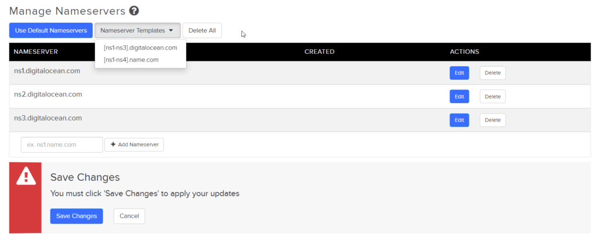The width and height of the screenshot is (600, 240).
Task: Click Use Default Nameservers button
Action: [51, 30]
